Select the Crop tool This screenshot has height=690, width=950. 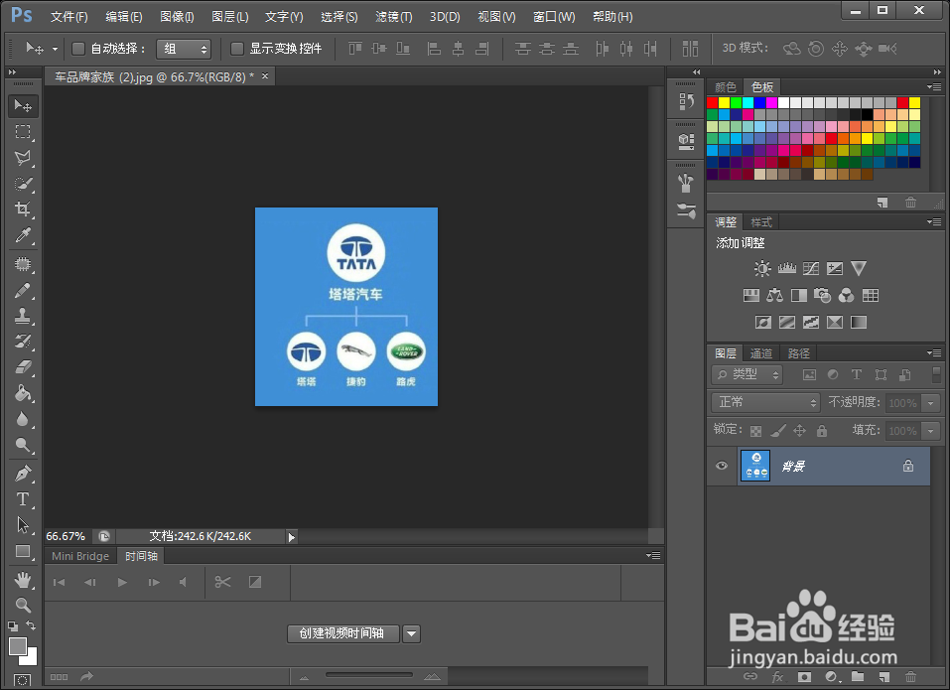23,209
